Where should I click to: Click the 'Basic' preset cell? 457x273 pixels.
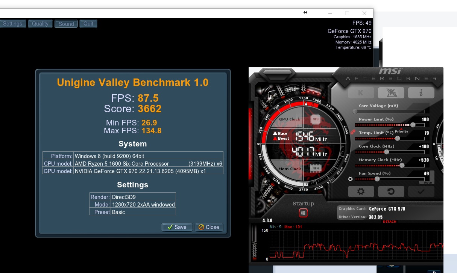click(x=143, y=212)
